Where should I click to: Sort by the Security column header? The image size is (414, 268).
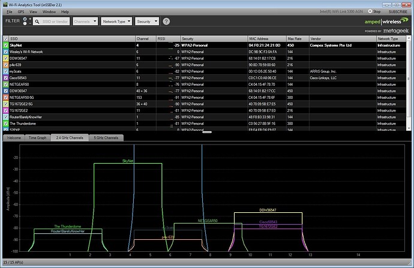[214, 39]
